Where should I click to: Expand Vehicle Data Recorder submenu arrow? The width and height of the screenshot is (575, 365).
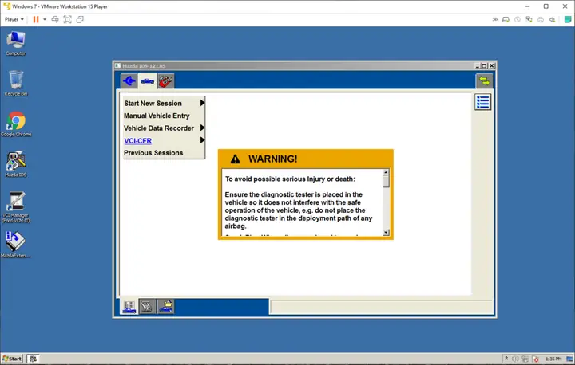tap(203, 128)
